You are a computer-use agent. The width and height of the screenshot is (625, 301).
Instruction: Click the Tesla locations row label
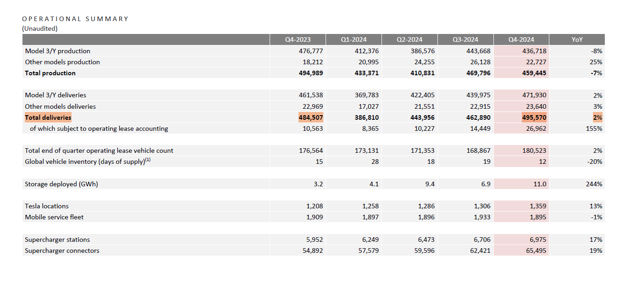coord(47,206)
